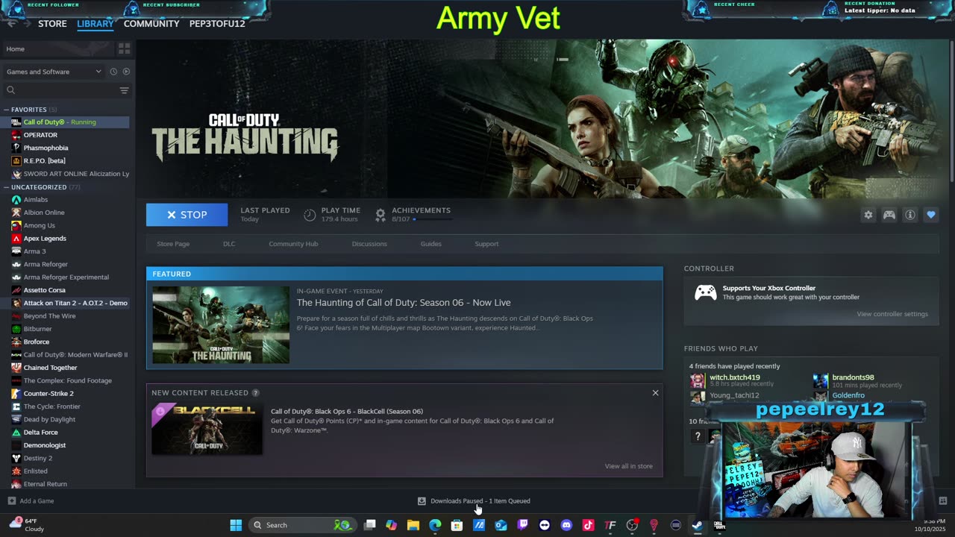This screenshot has height=537, width=955.
Task: Open advanced filter options in library search
Action: coord(124,90)
